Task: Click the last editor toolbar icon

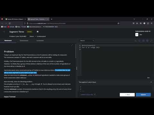Action: pos(151,41)
